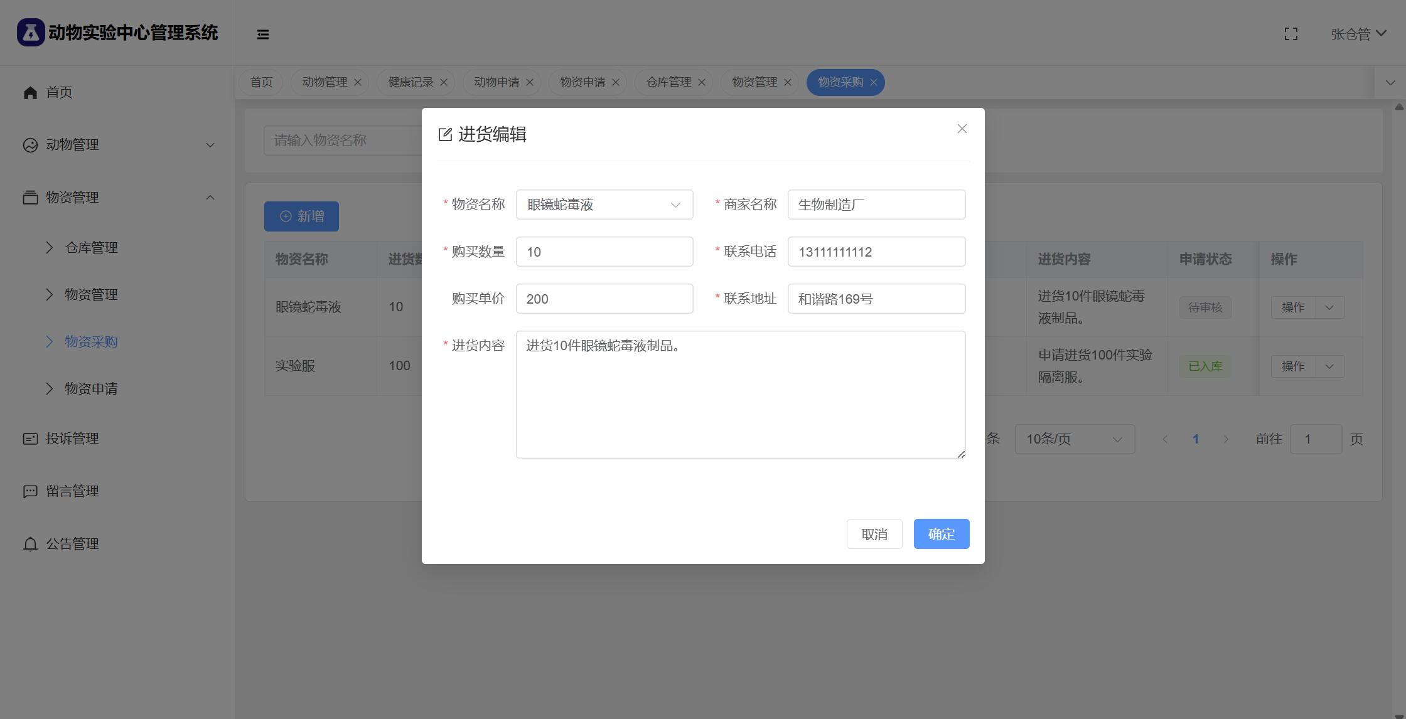Open the 10条/页 page size selector
The width and height of the screenshot is (1406, 719).
(1074, 439)
